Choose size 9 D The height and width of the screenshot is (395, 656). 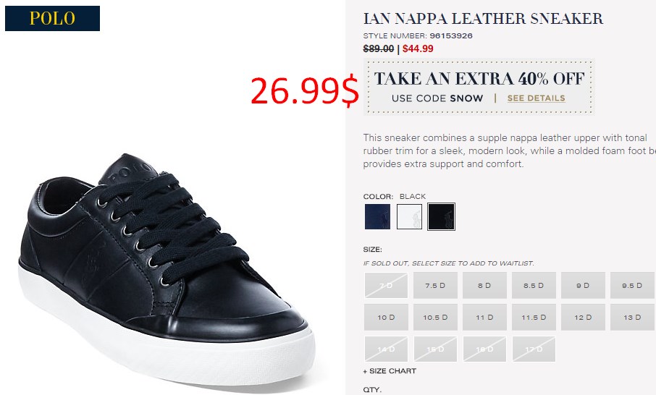pyautogui.click(x=583, y=286)
